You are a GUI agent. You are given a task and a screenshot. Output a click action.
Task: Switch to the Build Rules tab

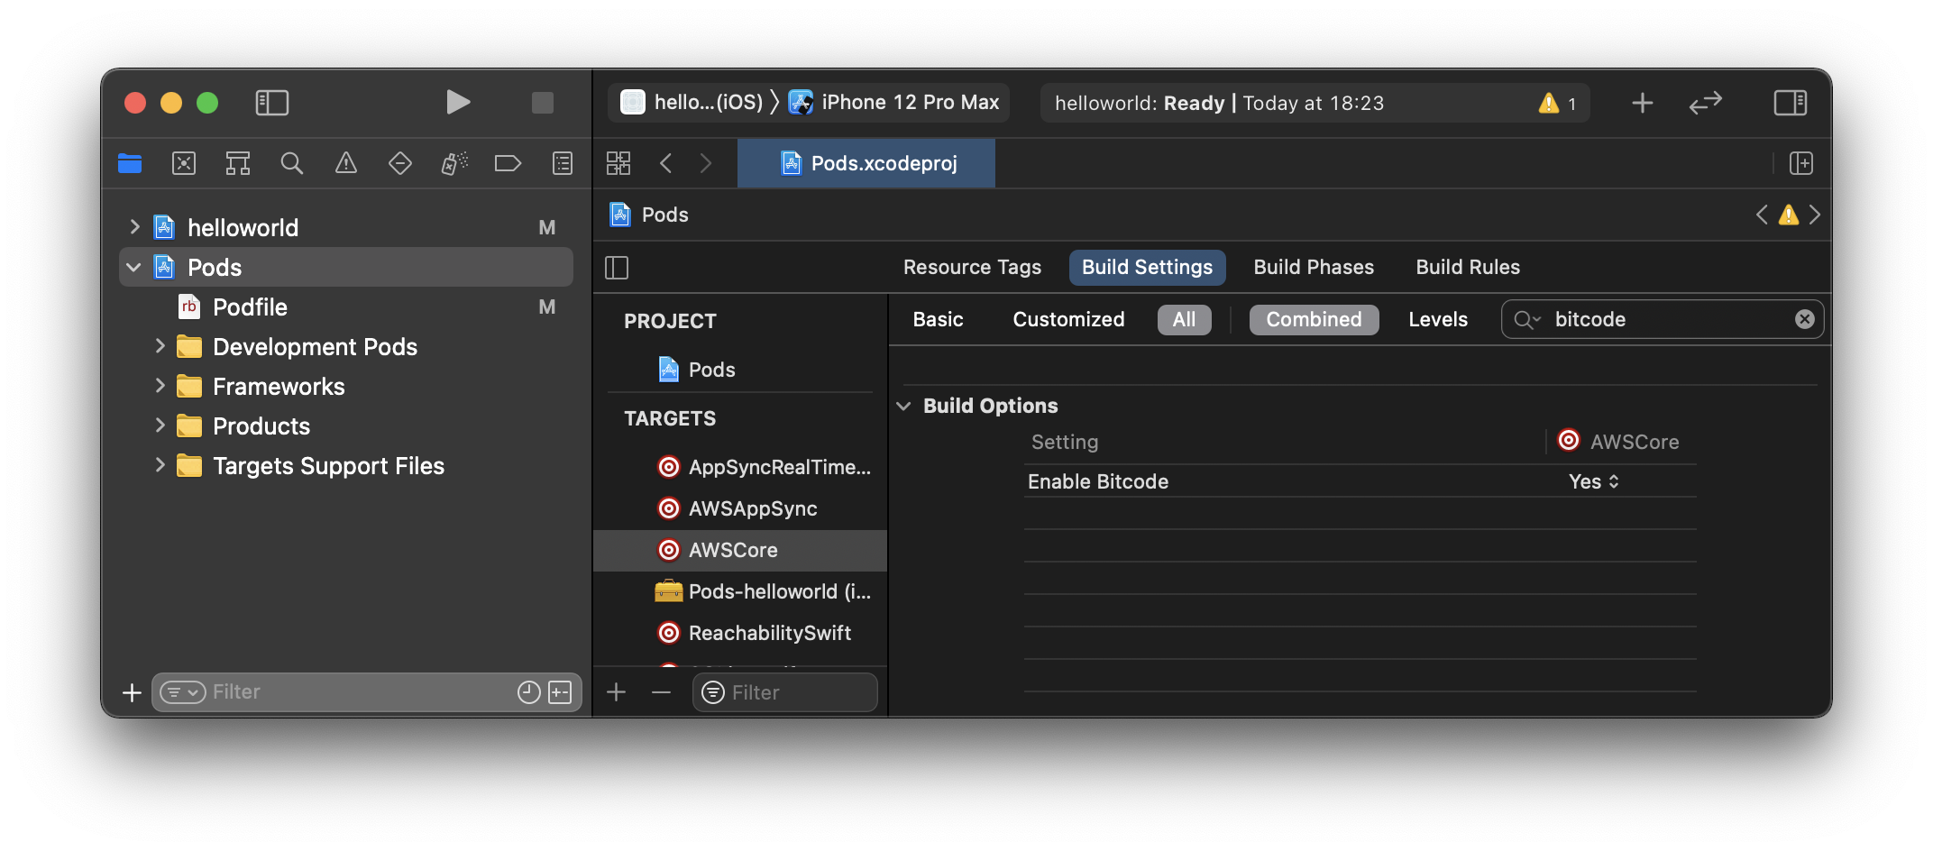1468,268
